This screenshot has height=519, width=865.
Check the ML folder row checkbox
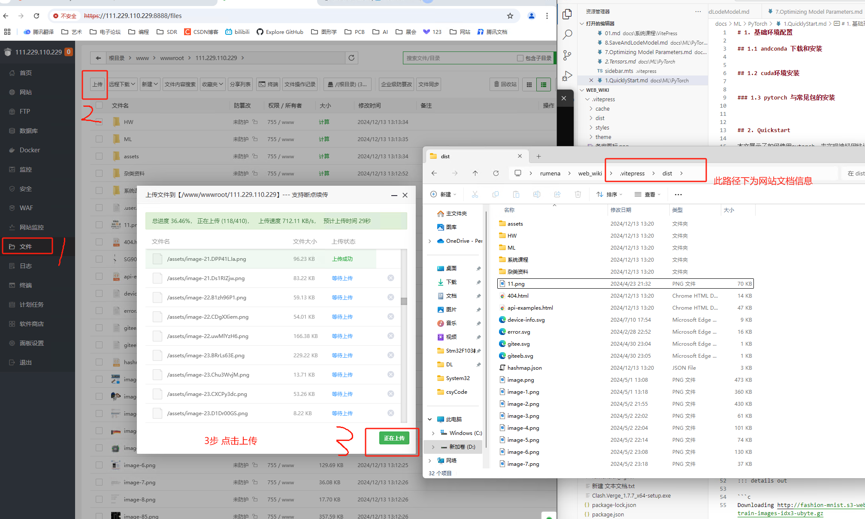click(99, 139)
